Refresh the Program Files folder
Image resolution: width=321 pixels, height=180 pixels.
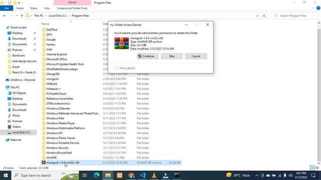click(264, 15)
